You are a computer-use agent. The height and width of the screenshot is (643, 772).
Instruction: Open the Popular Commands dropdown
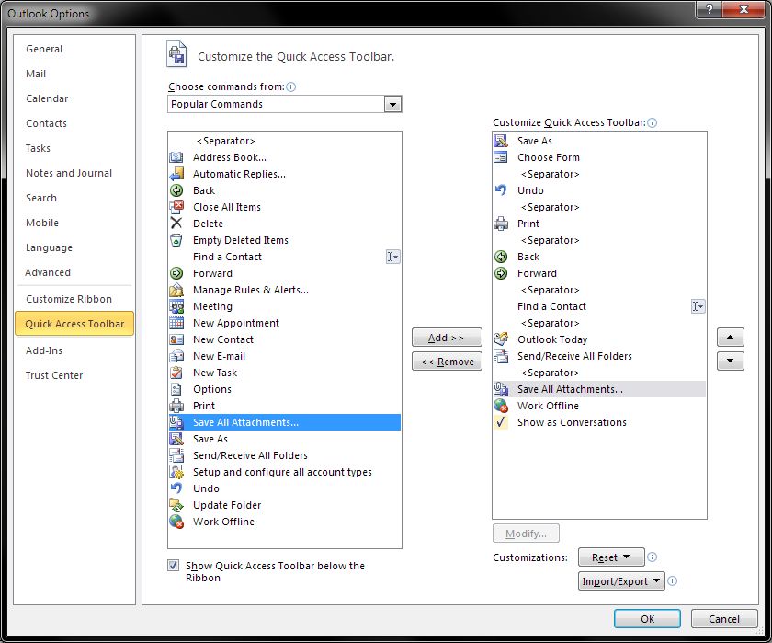point(392,105)
